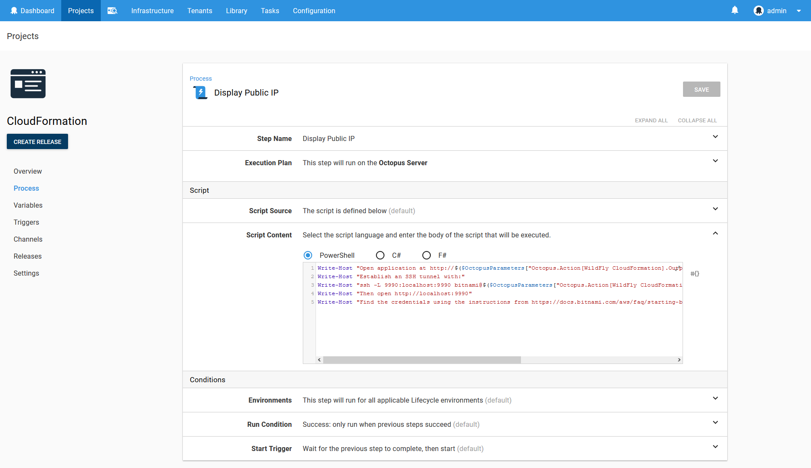
Task: Open Variables in the project sidebar
Action: coord(28,205)
